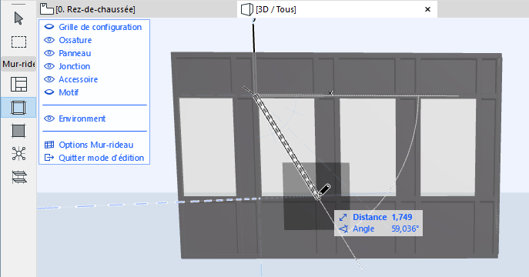The height and width of the screenshot is (277, 529).
Task: Click the Grille de configuration label
Action: 100,27
